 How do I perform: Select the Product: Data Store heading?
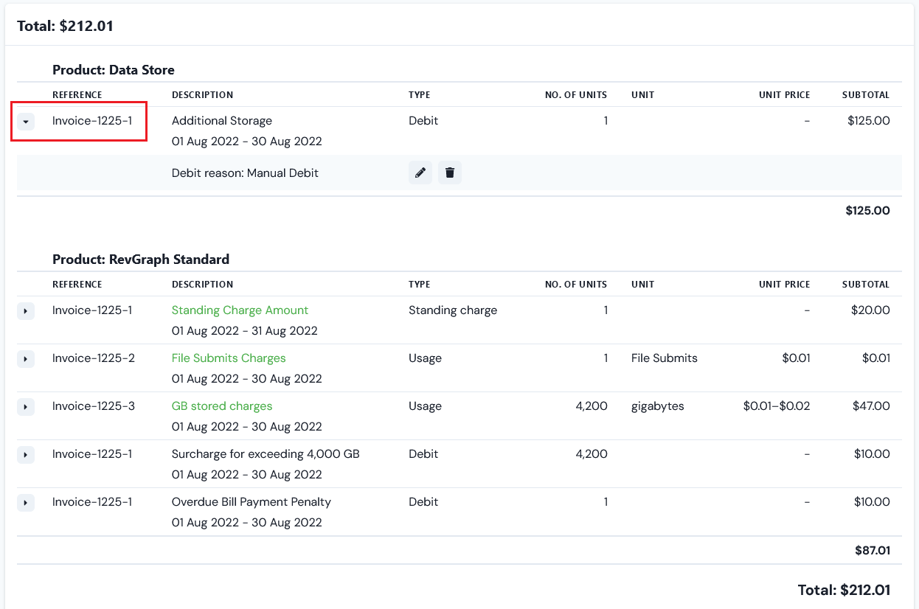coord(113,69)
